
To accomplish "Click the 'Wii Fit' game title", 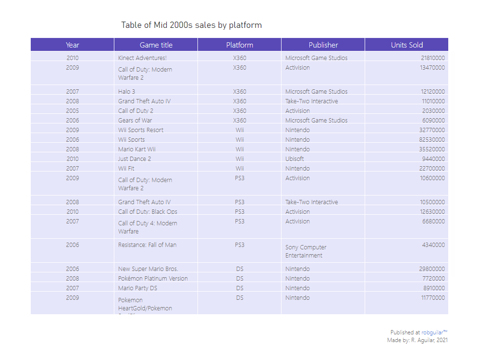I will [x=126, y=168].
